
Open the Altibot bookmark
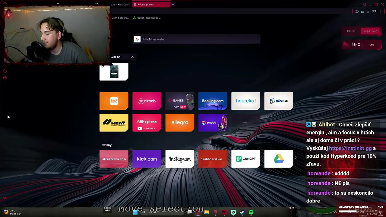coord(147,18)
